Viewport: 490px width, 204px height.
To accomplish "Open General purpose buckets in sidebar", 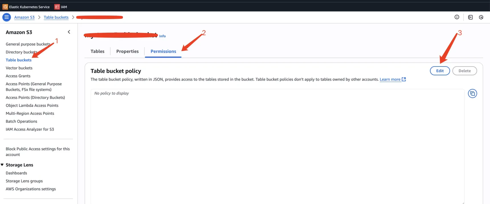I will 28,44.
